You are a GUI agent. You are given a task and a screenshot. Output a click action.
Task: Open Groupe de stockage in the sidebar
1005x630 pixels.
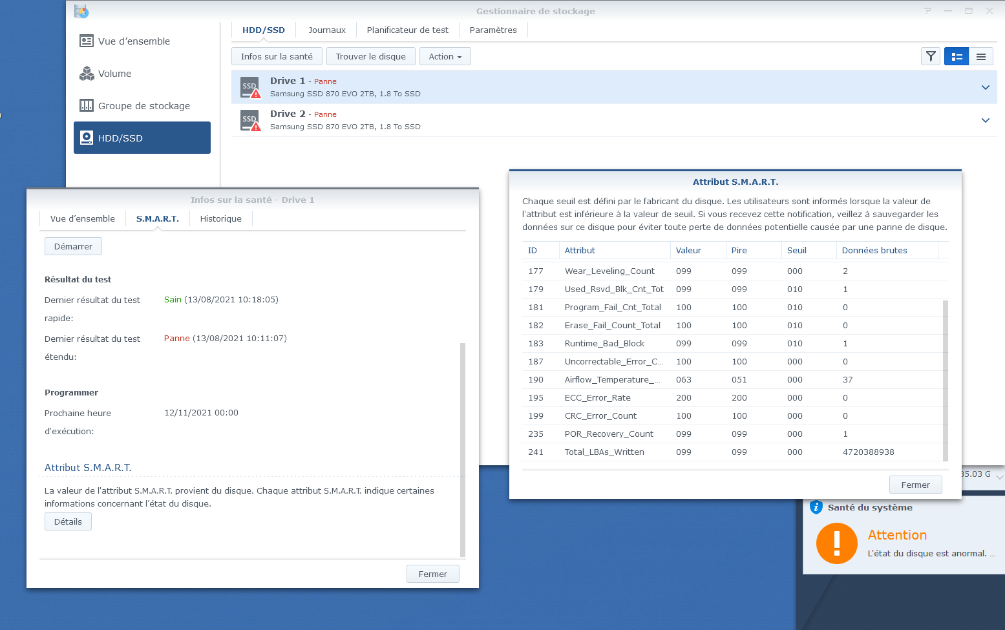pos(143,106)
